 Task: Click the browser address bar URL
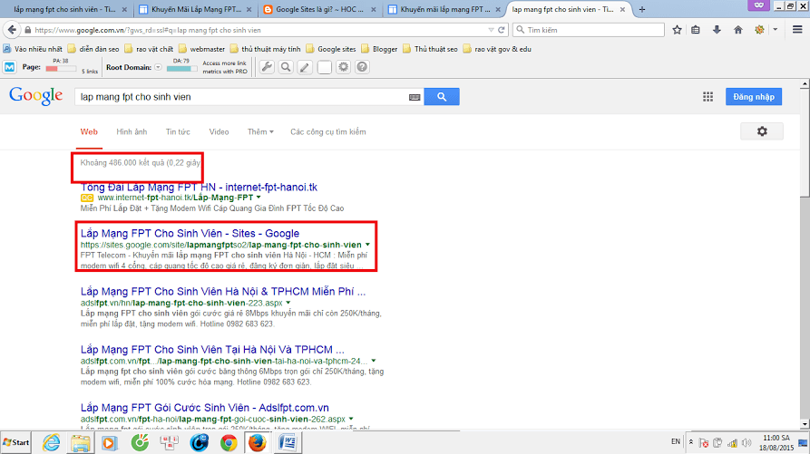tap(259, 30)
